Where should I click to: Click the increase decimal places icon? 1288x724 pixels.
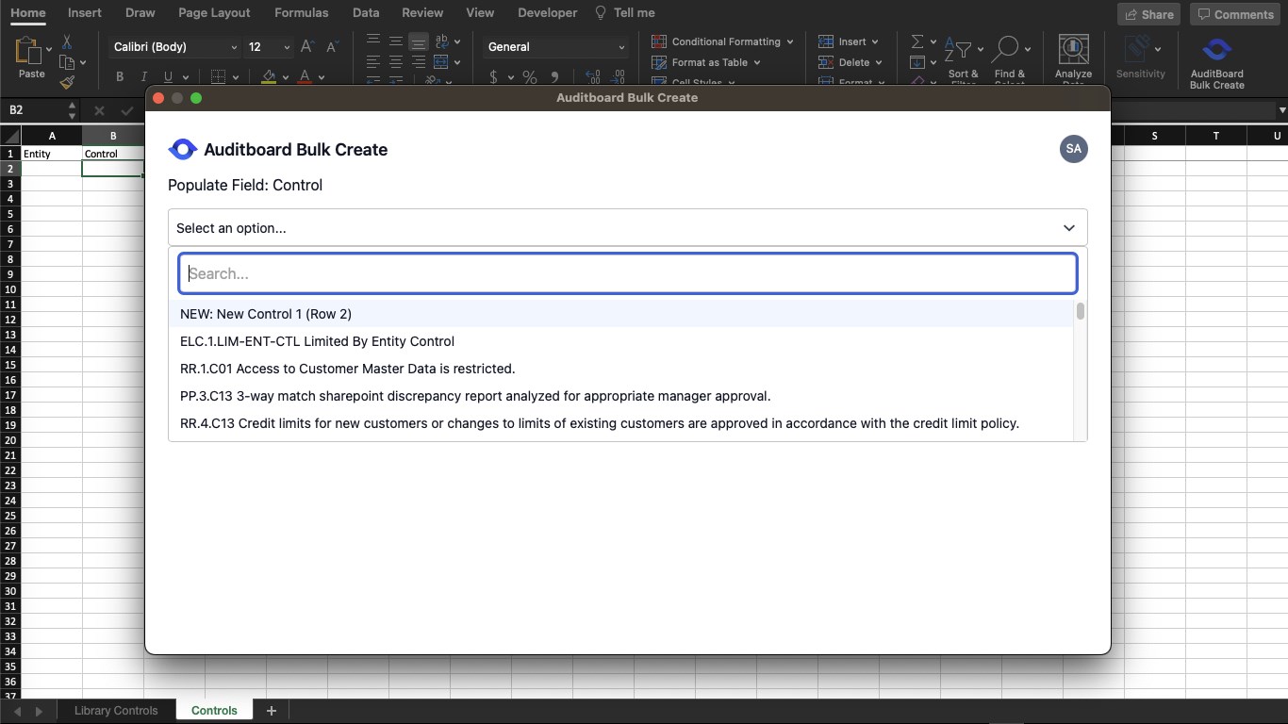(x=593, y=77)
